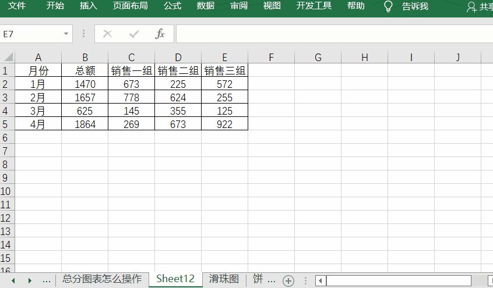The image size is (493, 288).
Task: Add a new sheet with plus icon
Action: click(x=288, y=280)
